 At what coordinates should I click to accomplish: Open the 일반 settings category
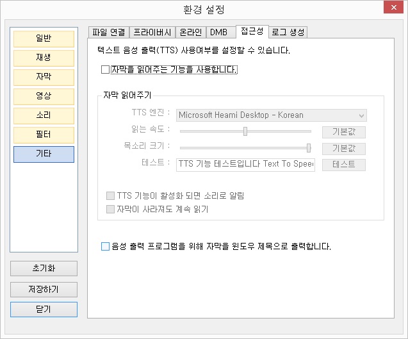pyautogui.click(x=44, y=39)
